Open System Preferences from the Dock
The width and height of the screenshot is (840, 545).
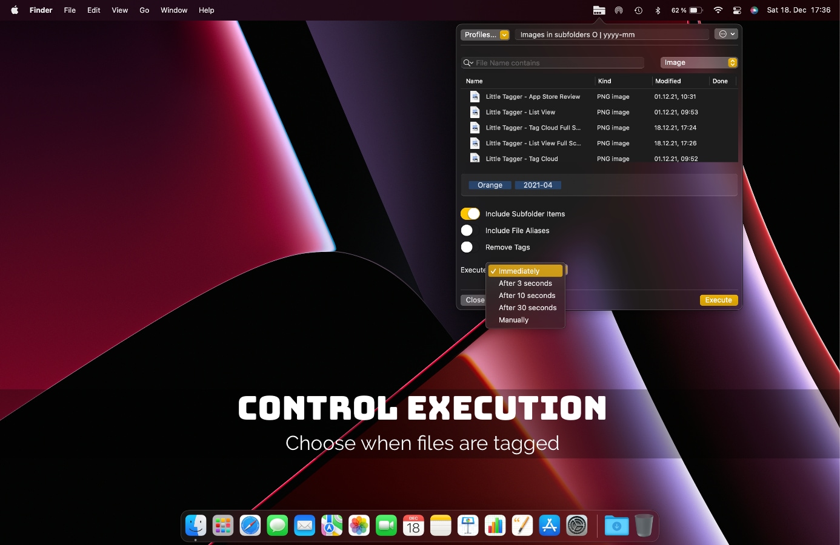[x=577, y=526]
